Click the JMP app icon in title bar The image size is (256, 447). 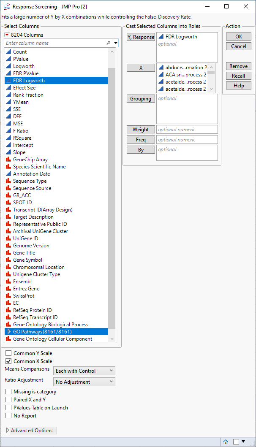coord(6,6)
